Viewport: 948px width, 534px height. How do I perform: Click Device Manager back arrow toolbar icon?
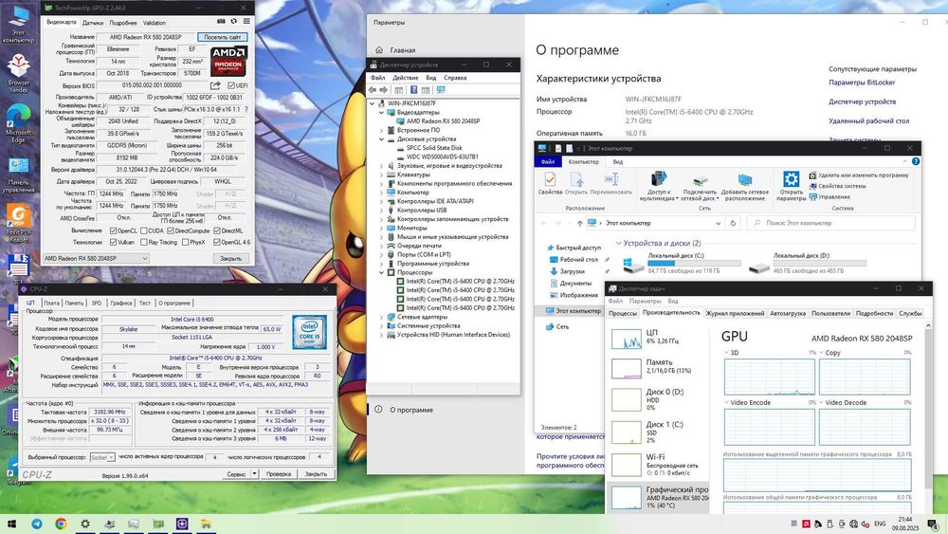click(x=373, y=90)
